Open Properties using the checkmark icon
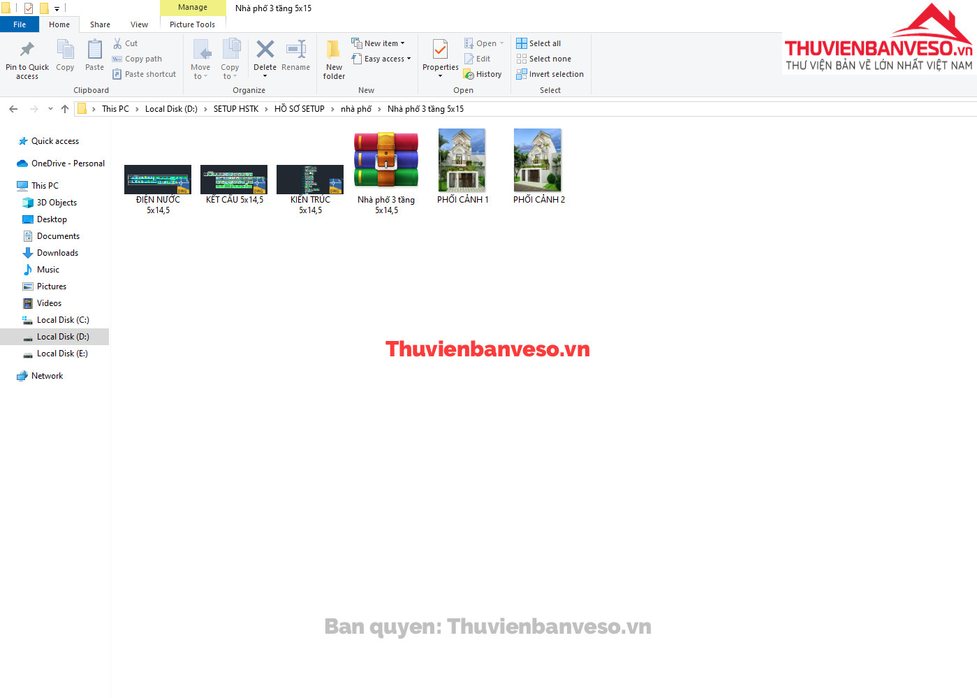Screen dimensions: 977x698 click(440, 50)
